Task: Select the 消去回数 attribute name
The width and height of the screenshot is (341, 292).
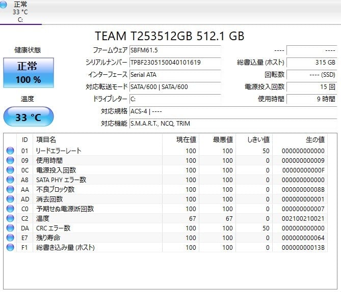Action: click(49, 199)
